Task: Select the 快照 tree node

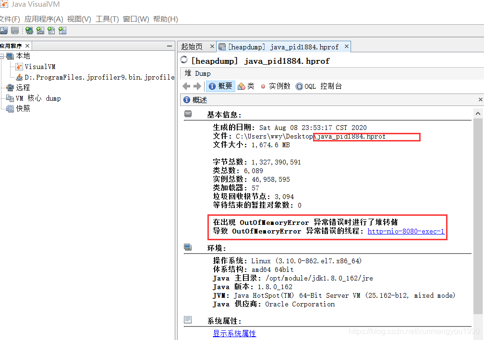Action: (x=23, y=108)
